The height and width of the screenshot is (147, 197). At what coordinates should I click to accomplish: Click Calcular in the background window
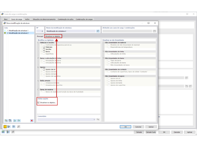139,132
